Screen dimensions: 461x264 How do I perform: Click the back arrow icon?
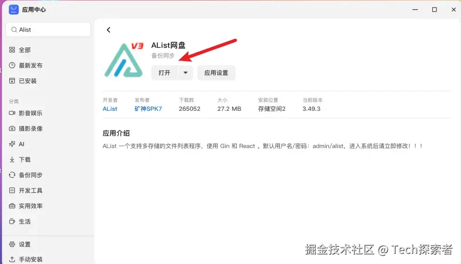109,30
